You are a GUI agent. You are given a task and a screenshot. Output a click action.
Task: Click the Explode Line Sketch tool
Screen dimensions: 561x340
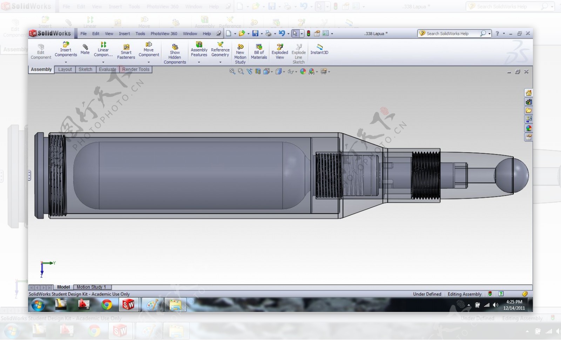(x=298, y=54)
